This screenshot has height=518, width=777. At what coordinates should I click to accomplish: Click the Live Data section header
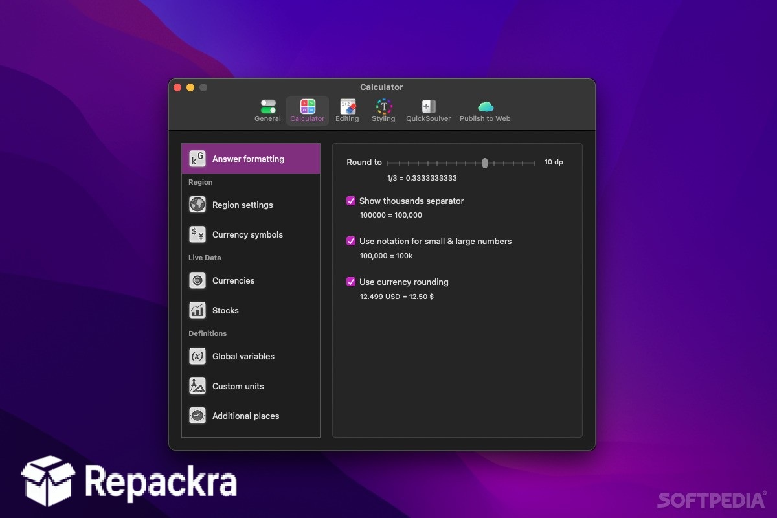(205, 258)
